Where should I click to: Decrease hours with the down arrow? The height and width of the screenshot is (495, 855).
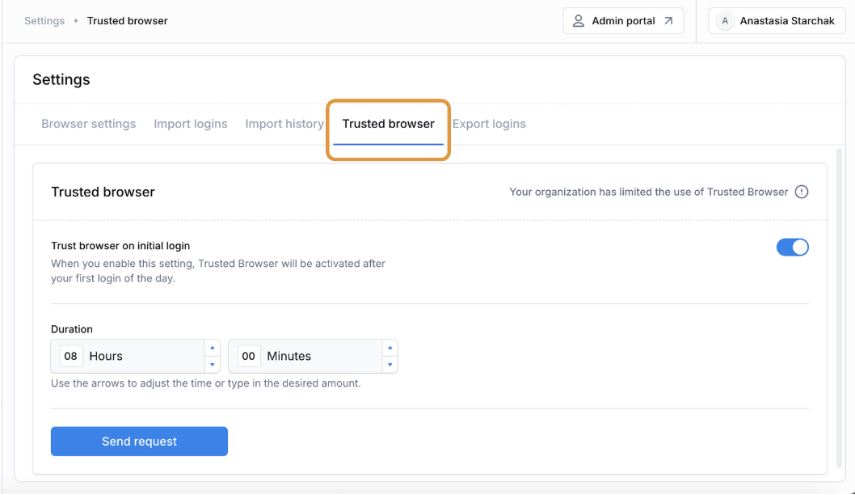[212, 365]
